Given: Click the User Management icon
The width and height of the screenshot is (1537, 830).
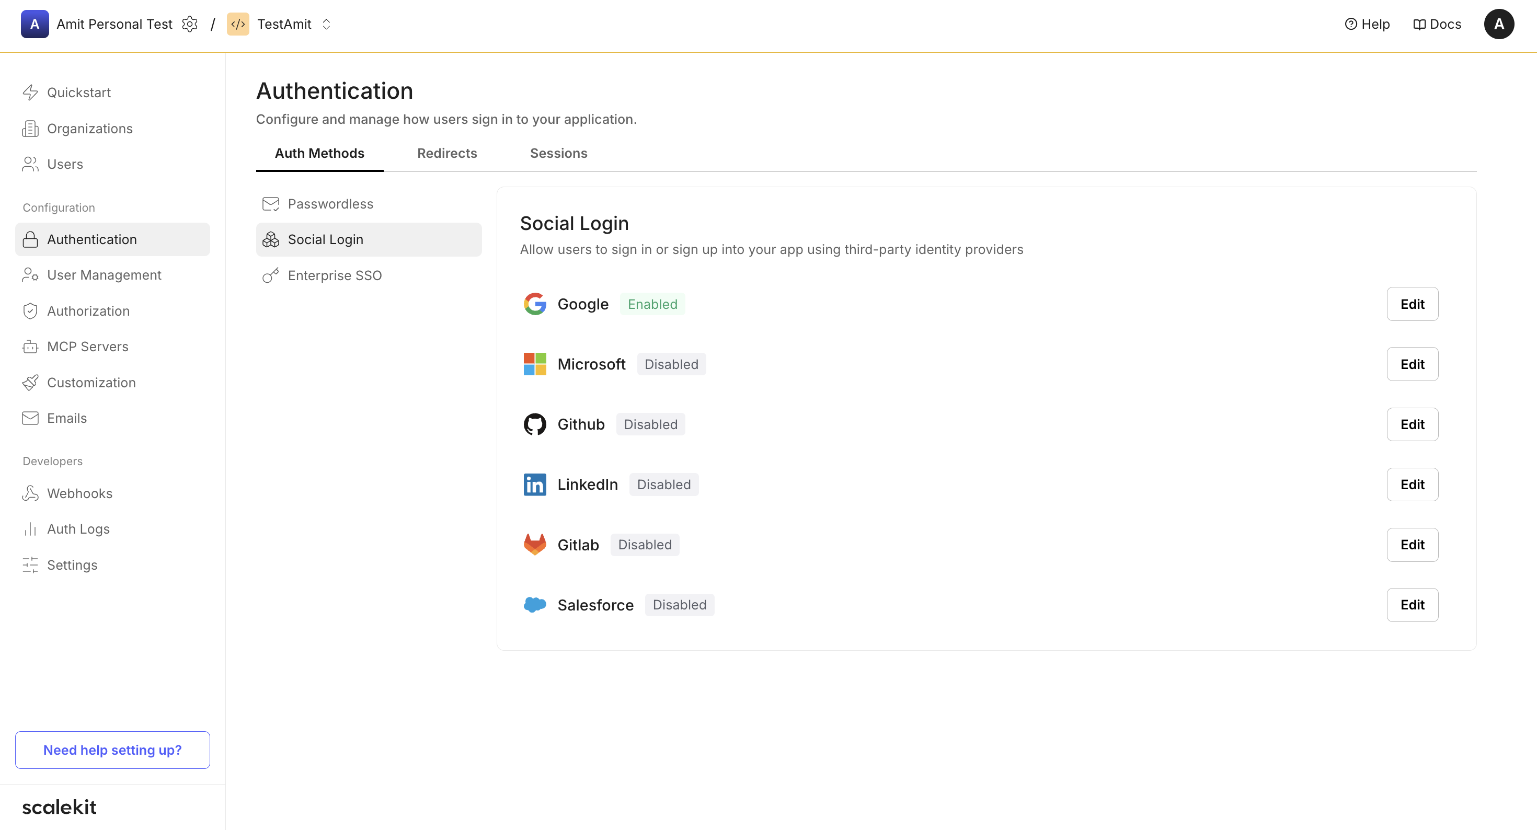Looking at the screenshot, I should click(30, 275).
